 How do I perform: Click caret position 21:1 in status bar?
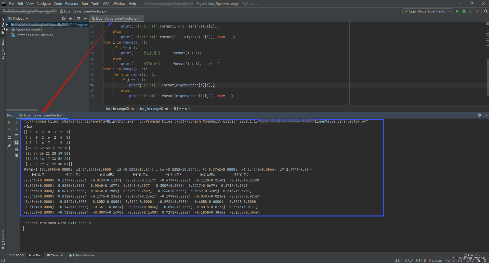pyautogui.click(x=399, y=260)
